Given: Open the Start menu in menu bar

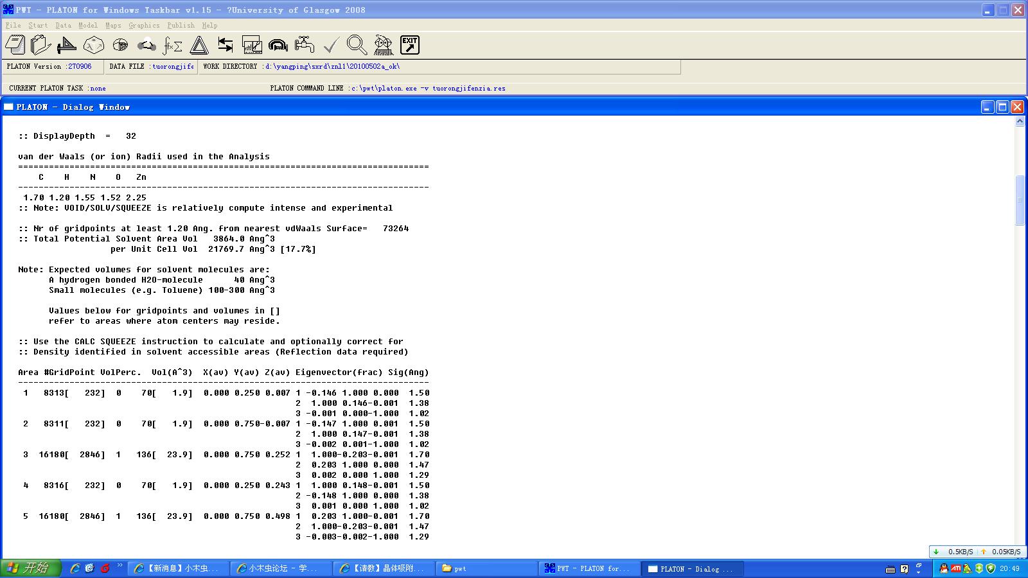Looking at the screenshot, I should coord(38,26).
